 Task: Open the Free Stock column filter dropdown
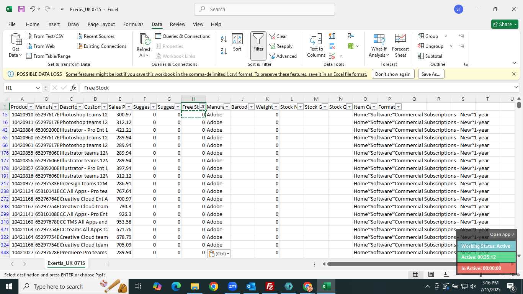[203, 107]
